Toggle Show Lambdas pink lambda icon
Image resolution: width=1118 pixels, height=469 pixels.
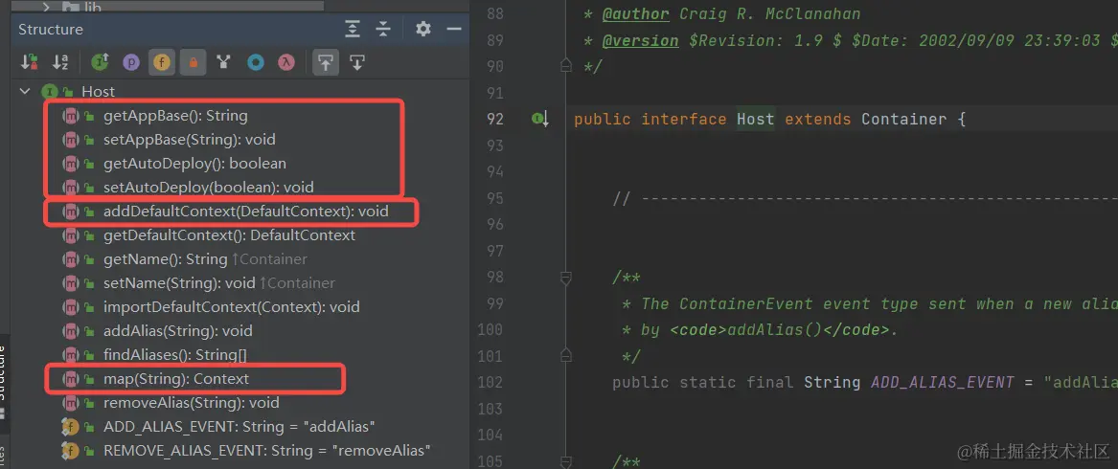(x=285, y=62)
